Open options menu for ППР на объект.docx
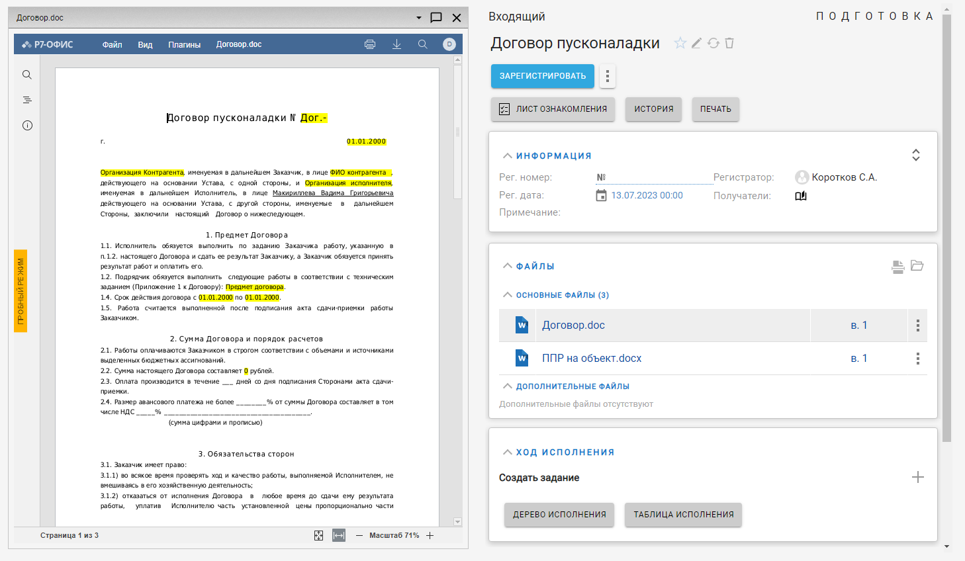This screenshot has height=561, width=965. pos(917,359)
